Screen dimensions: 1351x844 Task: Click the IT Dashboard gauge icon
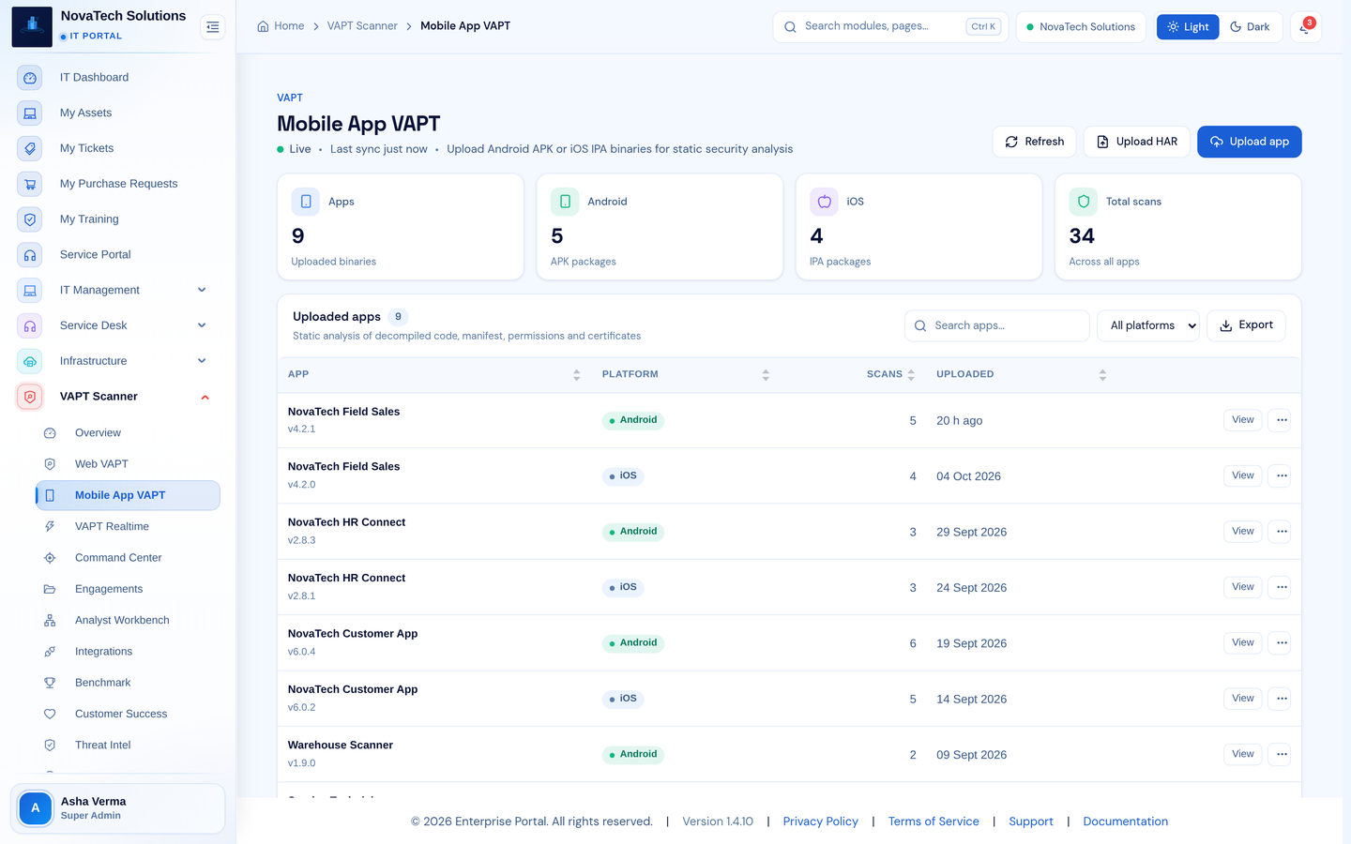click(x=30, y=78)
